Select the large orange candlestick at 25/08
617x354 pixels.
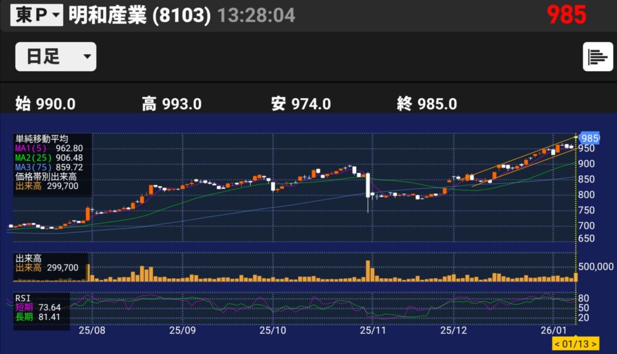(x=88, y=214)
